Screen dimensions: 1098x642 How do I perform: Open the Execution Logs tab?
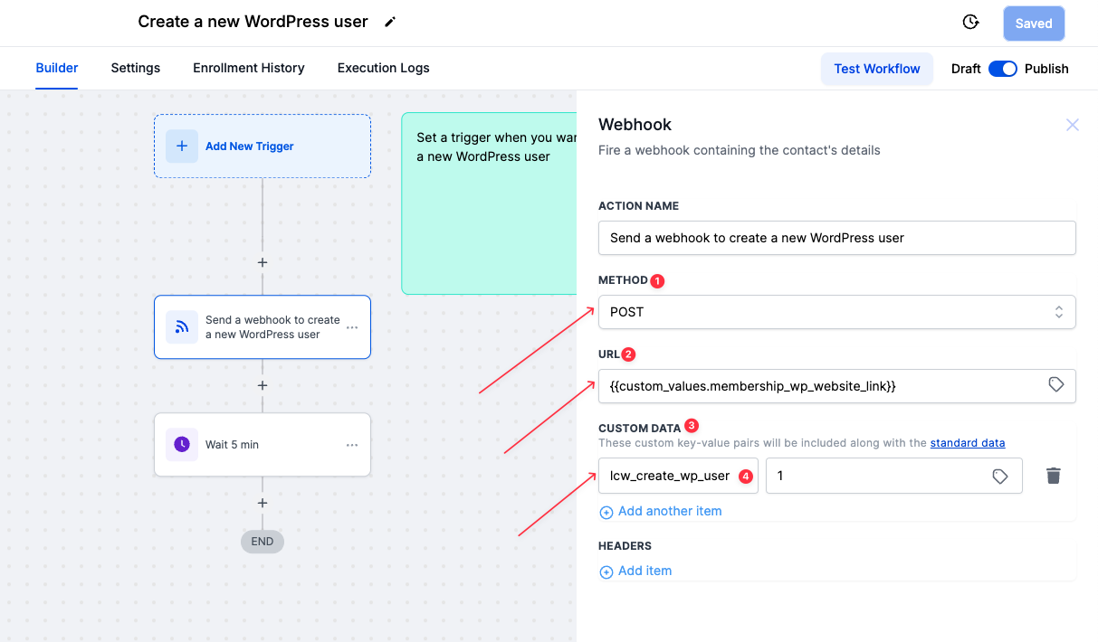[x=383, y=69]
